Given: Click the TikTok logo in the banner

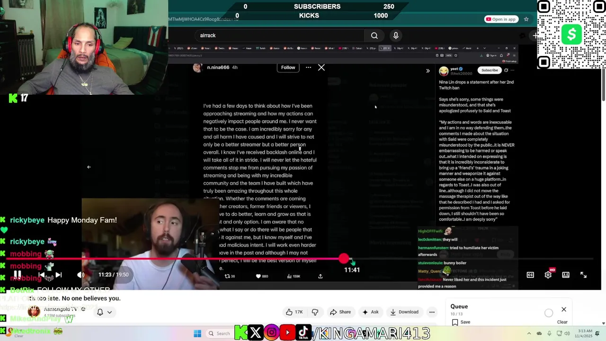Looking at the screenshot, I should (x=303, y=333).
